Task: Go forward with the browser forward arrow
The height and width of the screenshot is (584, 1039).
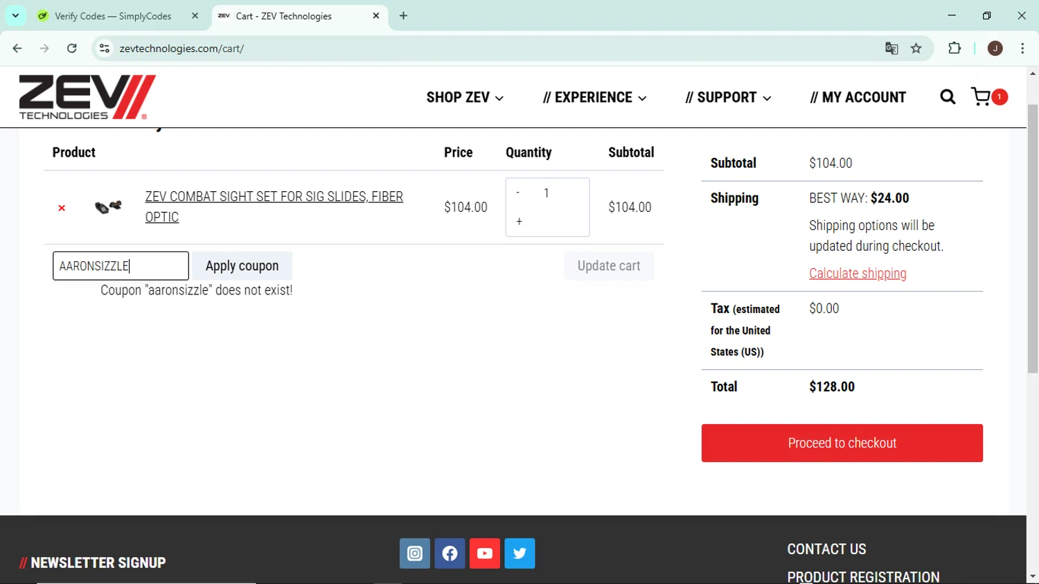Action: click(44, 48)
